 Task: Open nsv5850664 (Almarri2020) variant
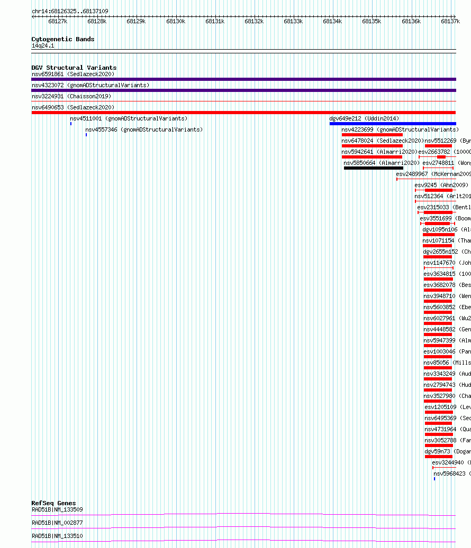tap(382, 163)
